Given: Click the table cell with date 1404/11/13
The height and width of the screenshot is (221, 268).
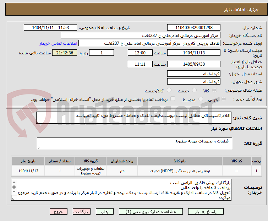Looking at the screenshot, I should click(28, 171).
